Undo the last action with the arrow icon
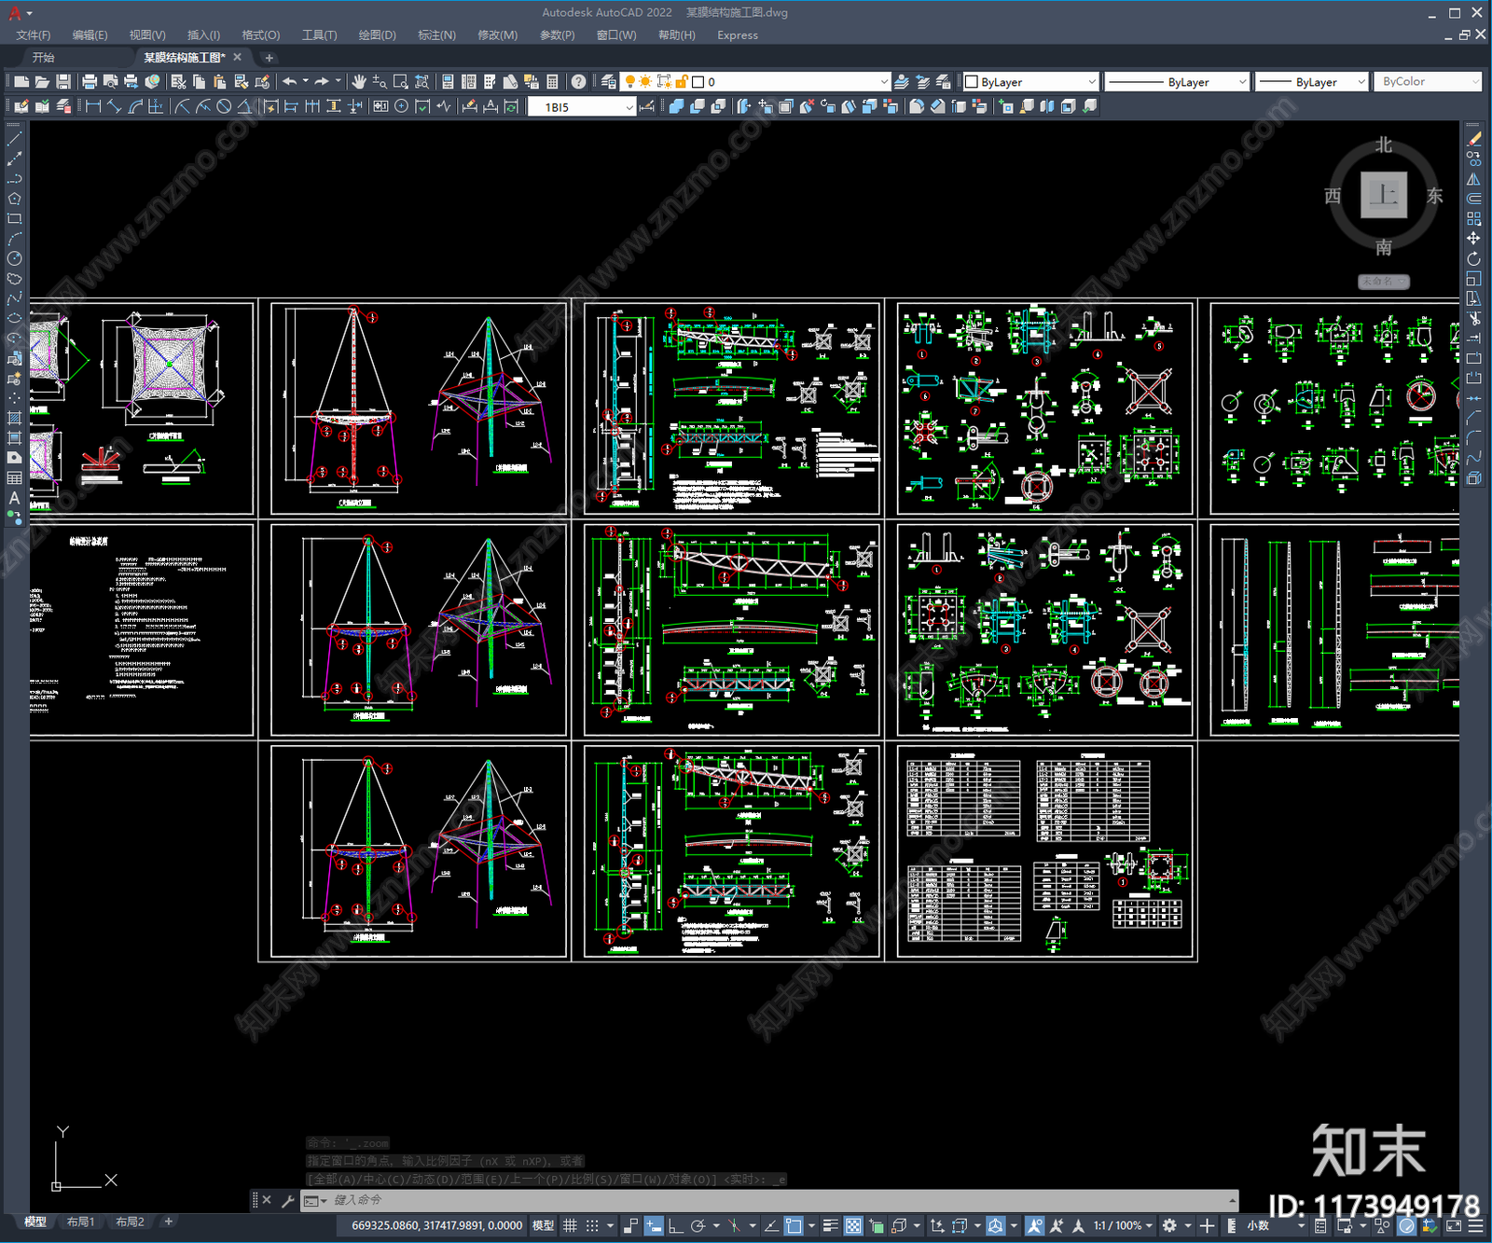The image size is (1492, 1243). click(290, 82)
